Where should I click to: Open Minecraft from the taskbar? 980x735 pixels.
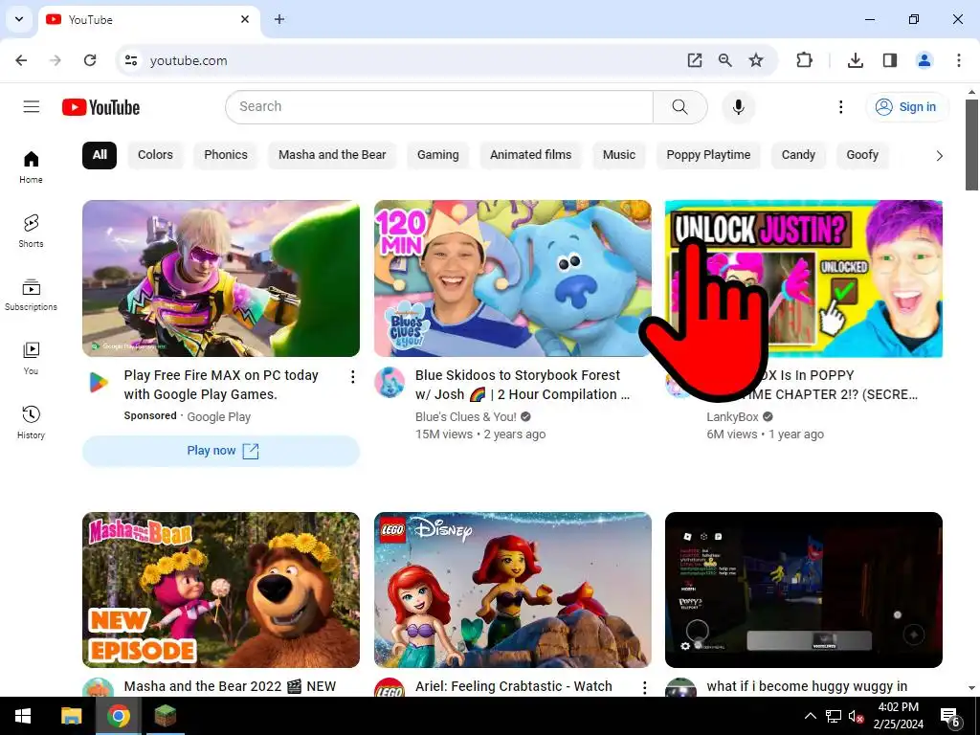166,716
